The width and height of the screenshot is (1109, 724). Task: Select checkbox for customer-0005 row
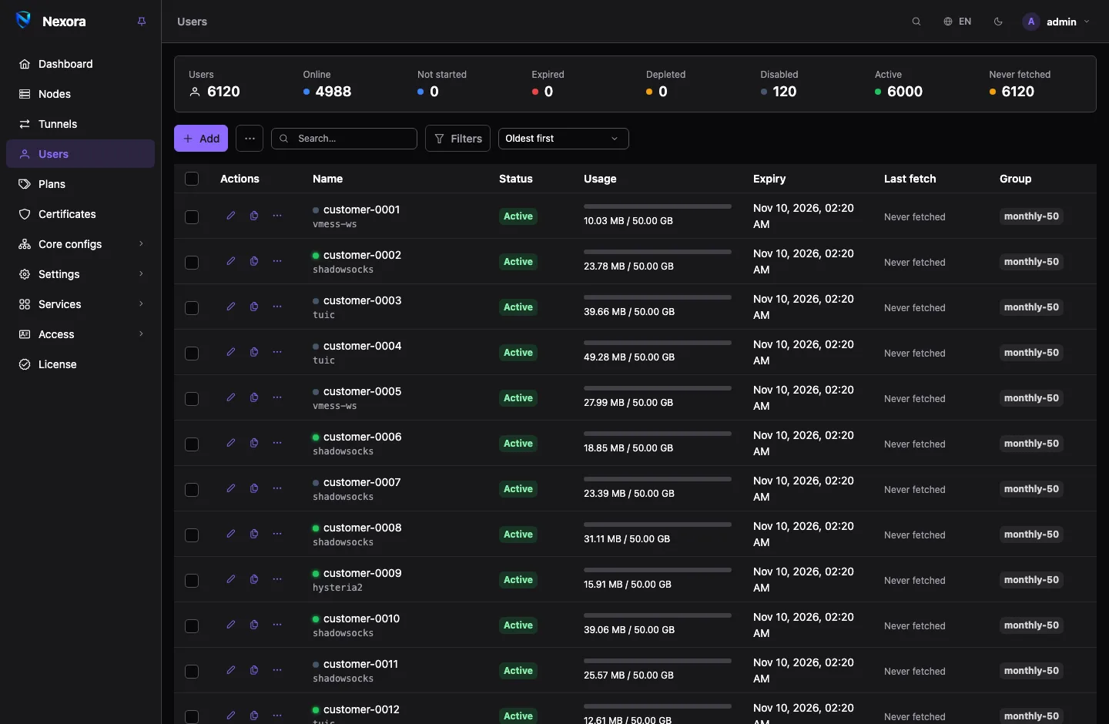(192, 399)
